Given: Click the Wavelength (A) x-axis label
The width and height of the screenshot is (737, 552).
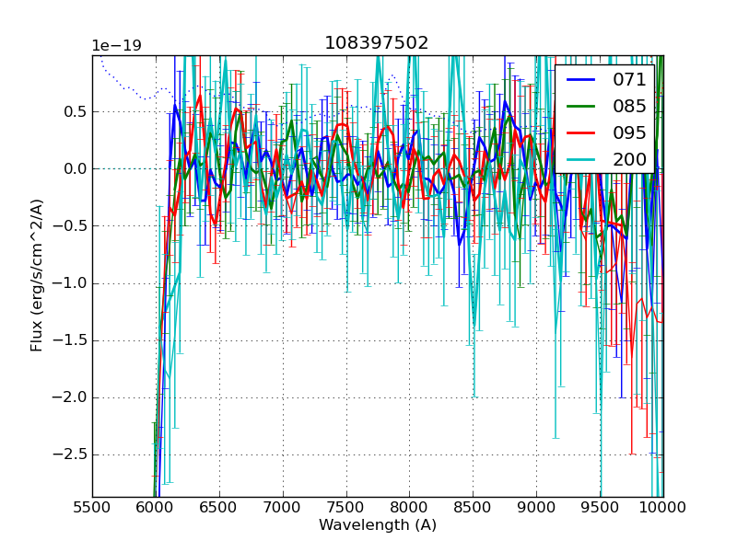Looking at the screenshot, I should 378,525.
